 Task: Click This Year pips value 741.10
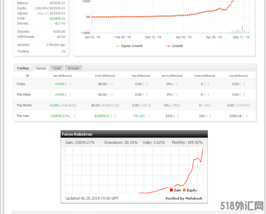(x=138, y=116)
